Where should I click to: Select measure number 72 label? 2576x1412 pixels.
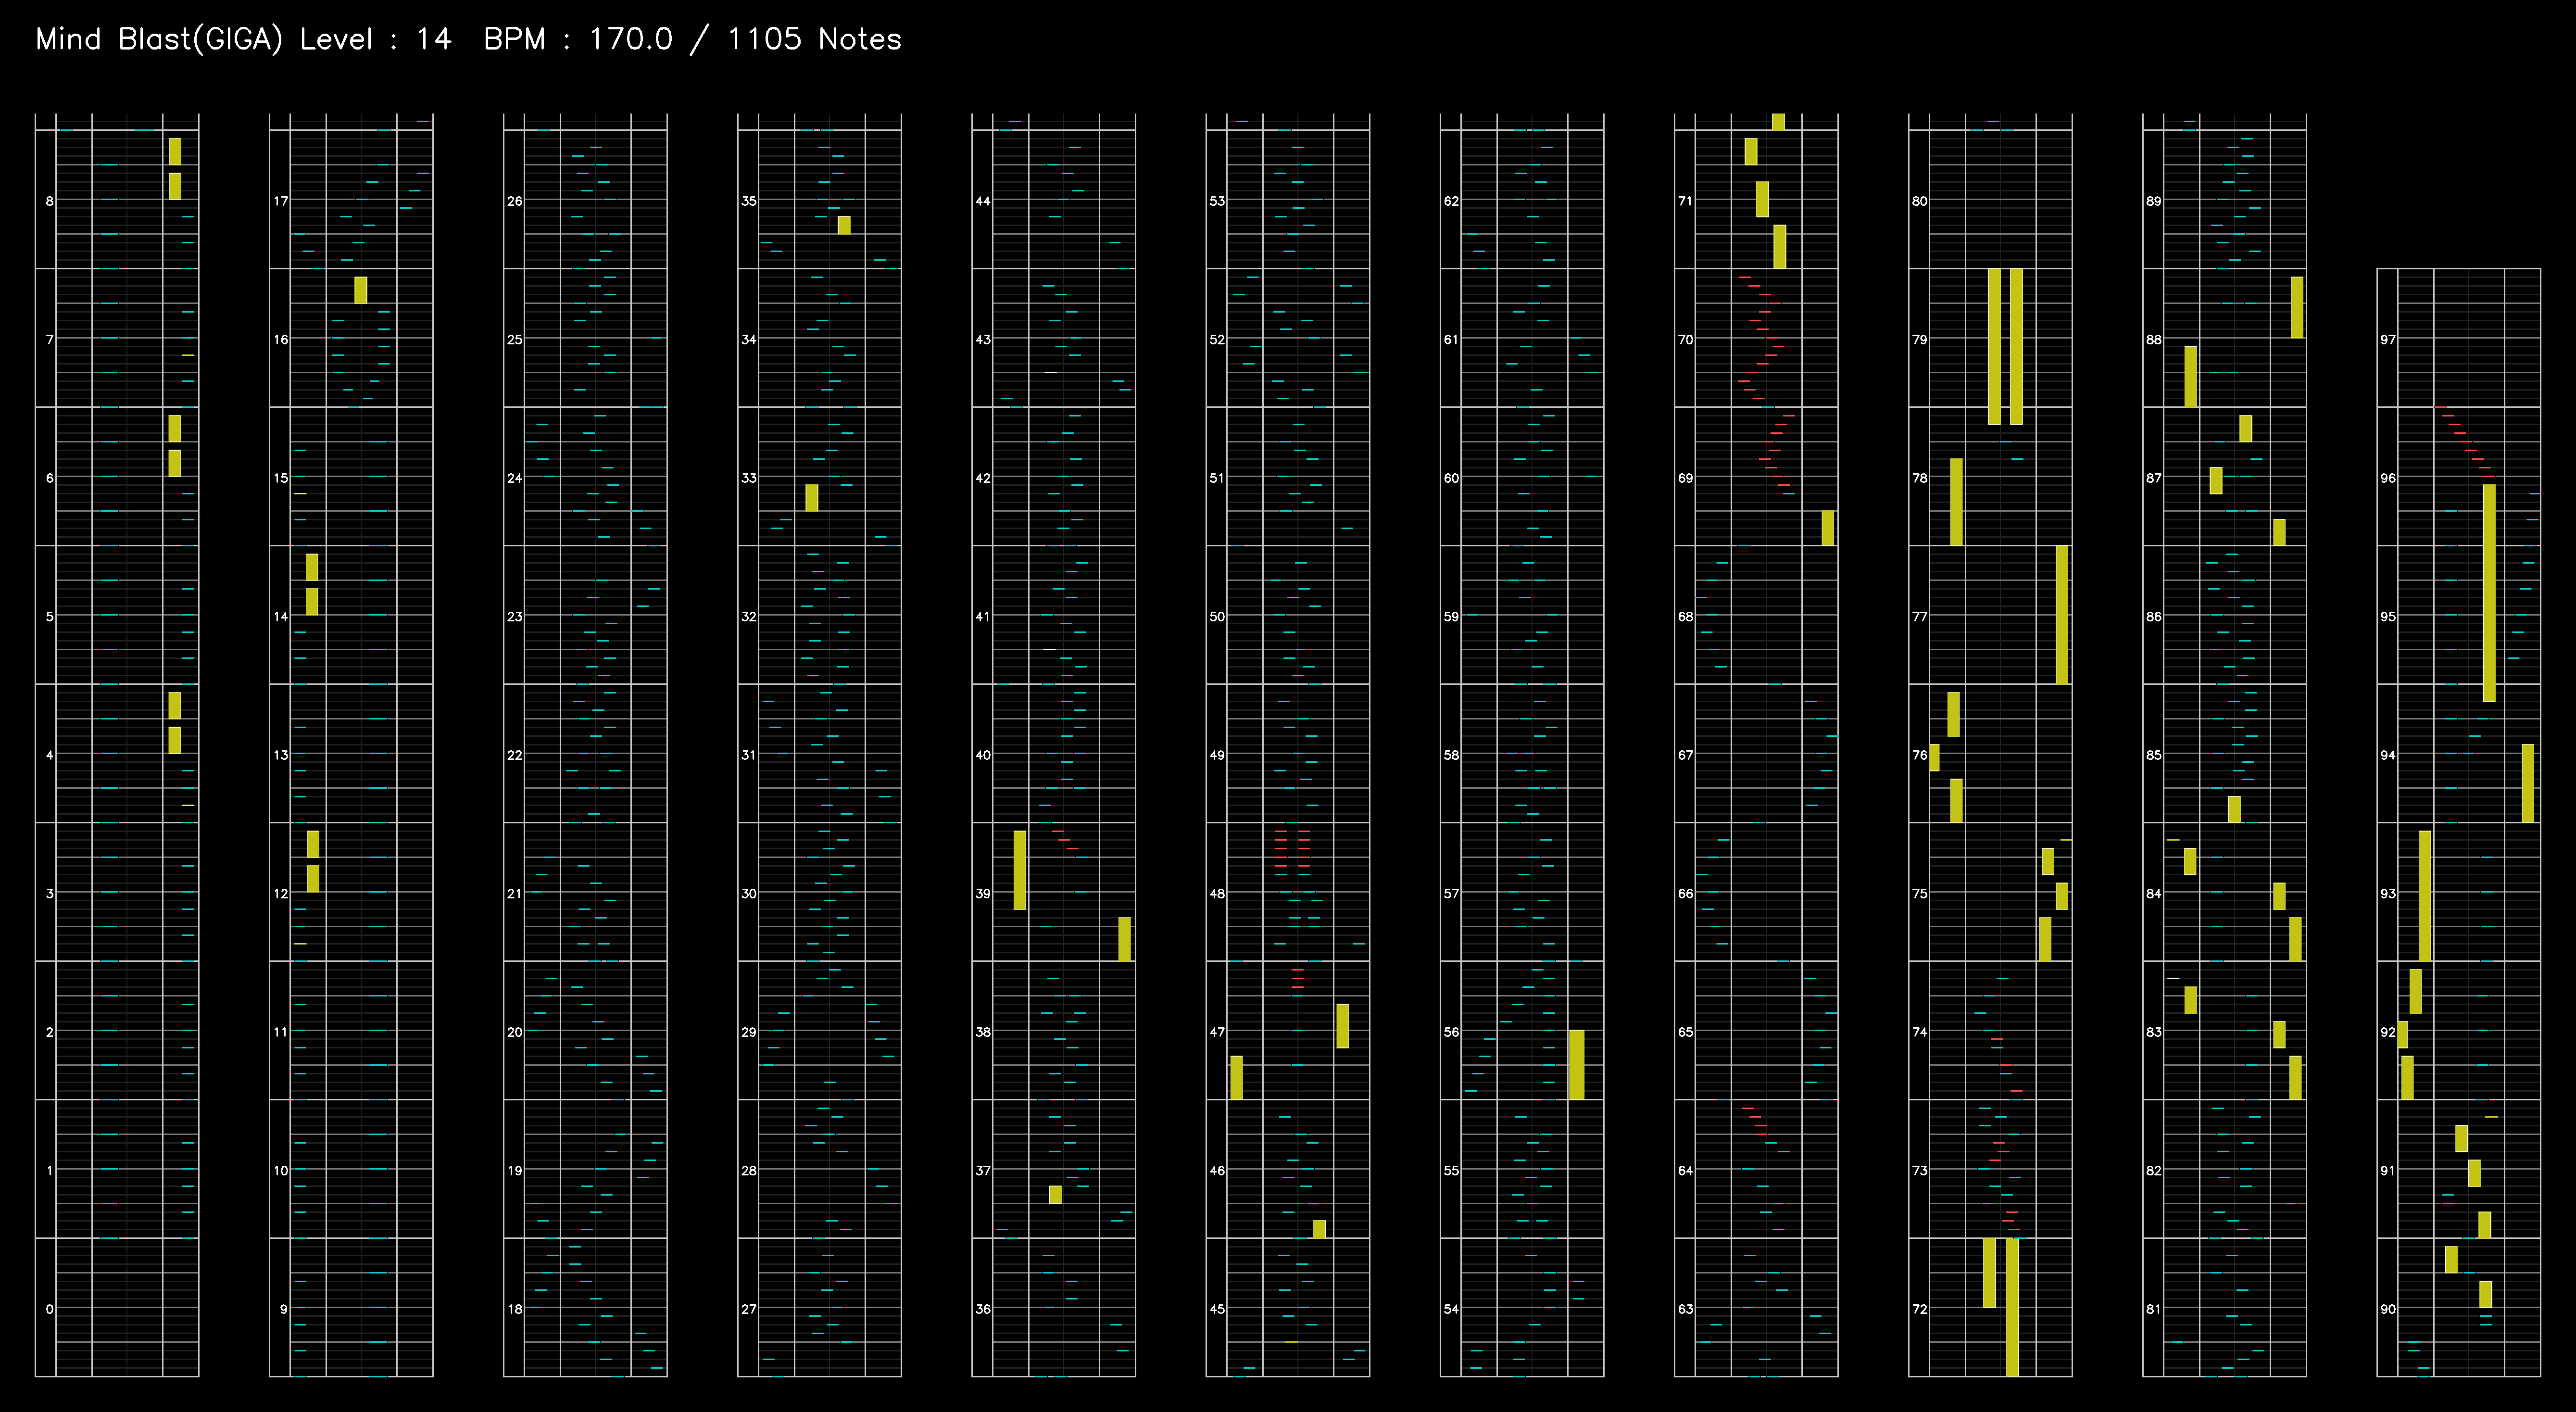1920,1309
